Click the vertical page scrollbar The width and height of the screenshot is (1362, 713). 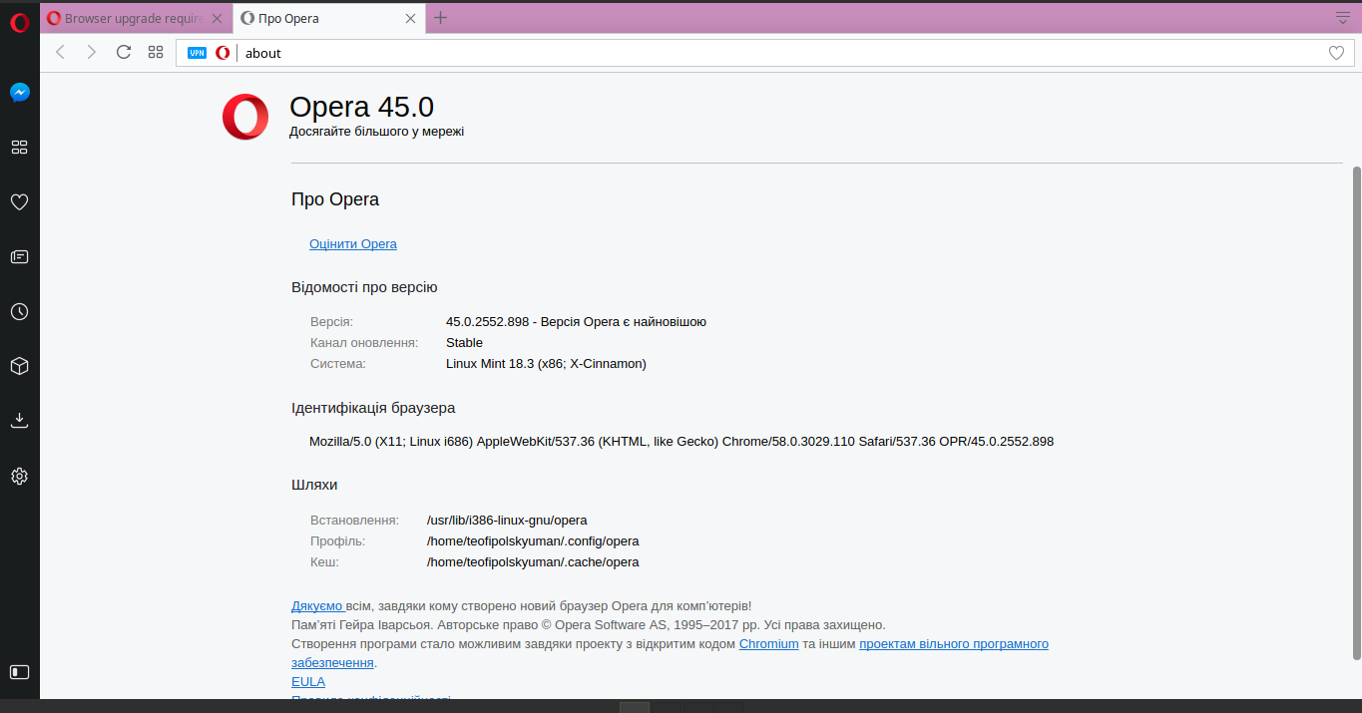click(1355, 413)
